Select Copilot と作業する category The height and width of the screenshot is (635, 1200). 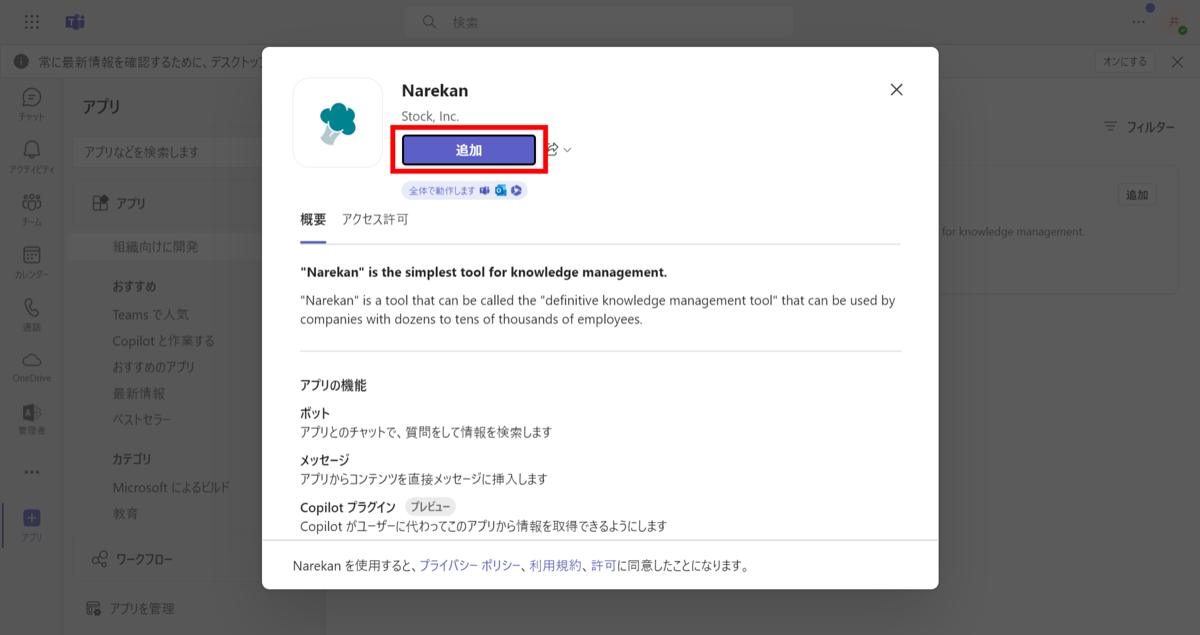(x=163, y=341)
